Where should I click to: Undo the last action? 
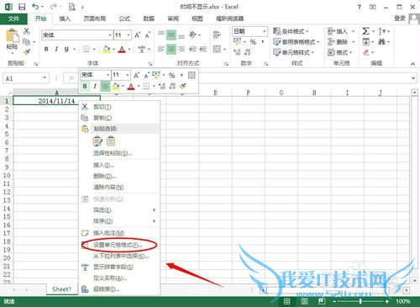(x=35, y=7)
